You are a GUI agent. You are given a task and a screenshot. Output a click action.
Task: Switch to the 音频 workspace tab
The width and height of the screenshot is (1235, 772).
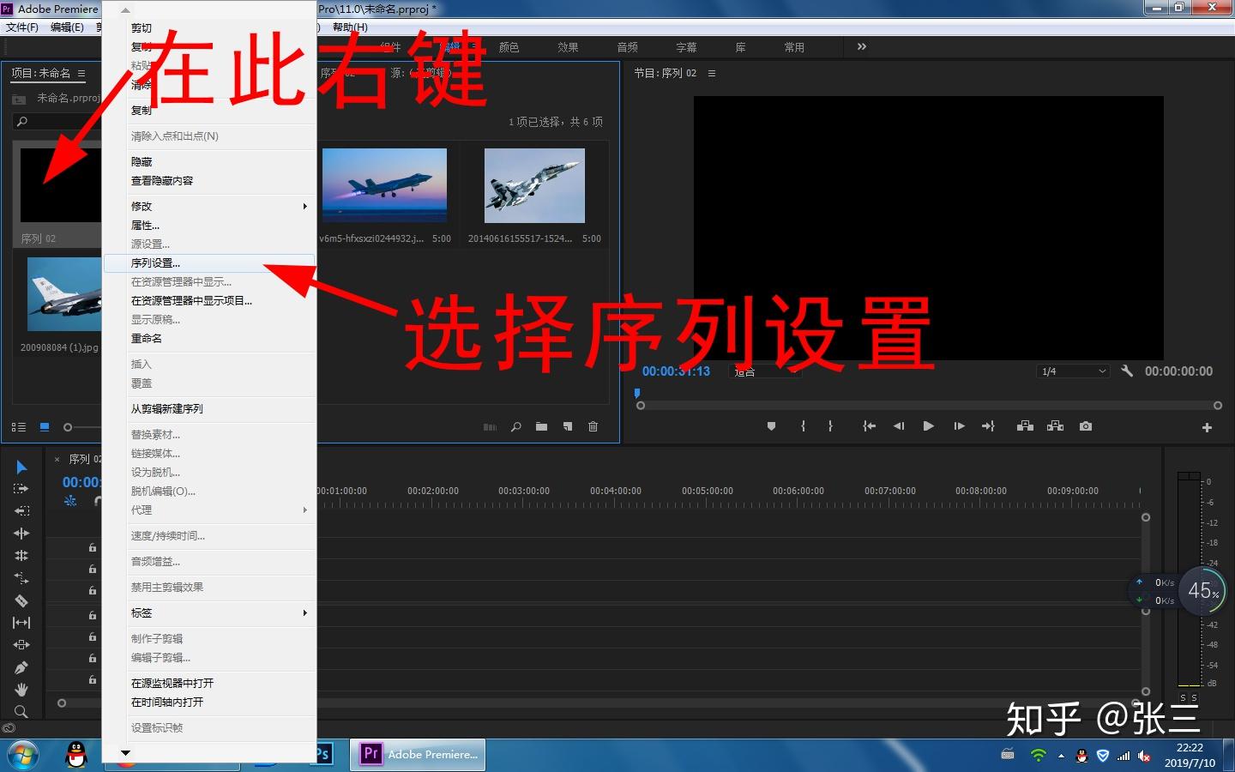click(x=627, y=47)
